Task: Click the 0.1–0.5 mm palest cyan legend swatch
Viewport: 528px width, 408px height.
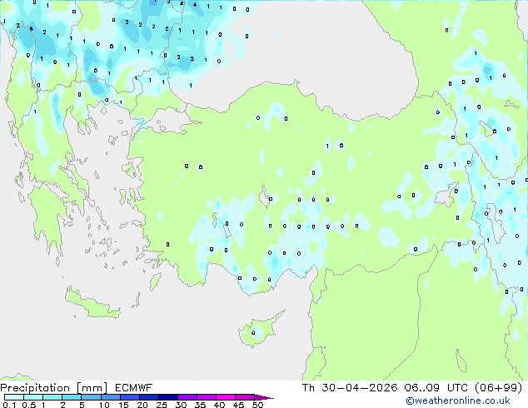Action: pyautogui.click(x=14, y=397)
